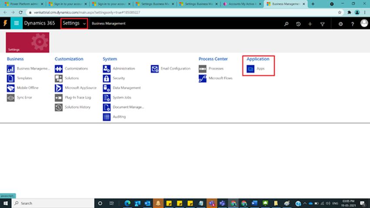Expand the Settings dropdown in navigation bar
Image resolution: width=370 pixels, height=208 pixels.
[x=74, y=23]
